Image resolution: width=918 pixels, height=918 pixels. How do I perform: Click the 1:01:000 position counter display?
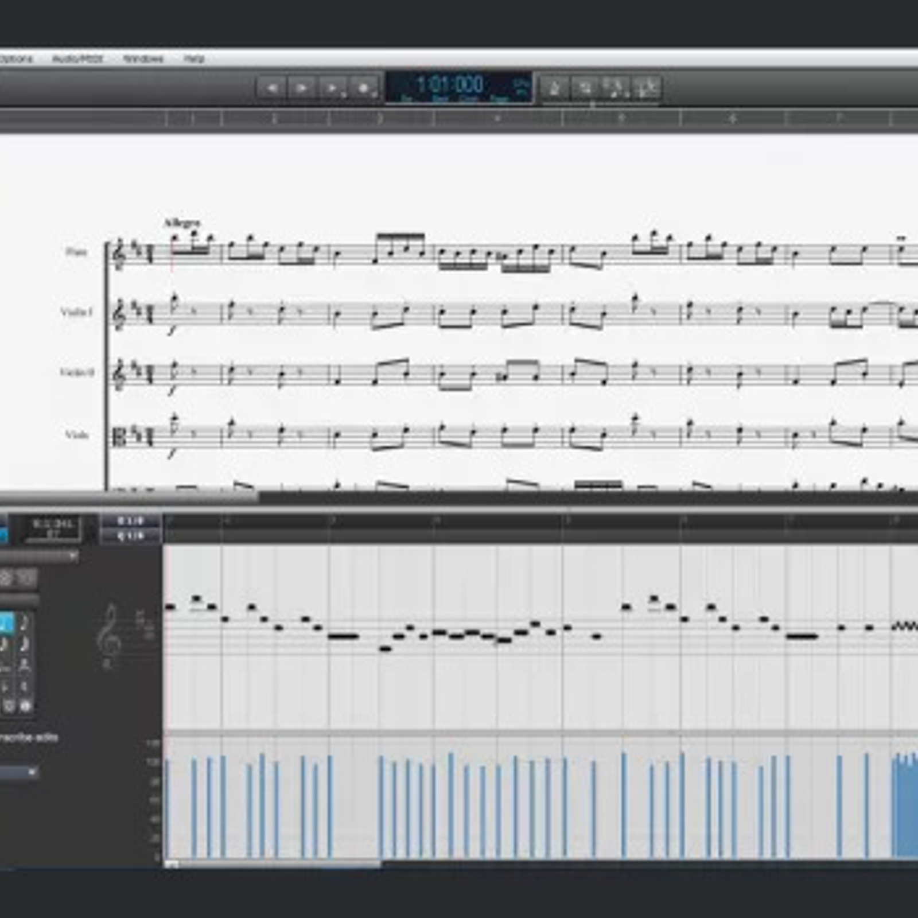point(458,87)
